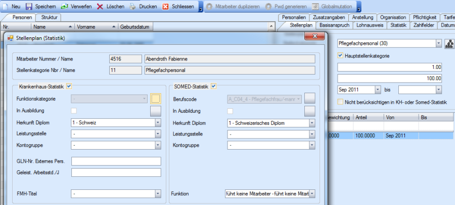Click the Löschen red X icon

click(x=100, y=6)
